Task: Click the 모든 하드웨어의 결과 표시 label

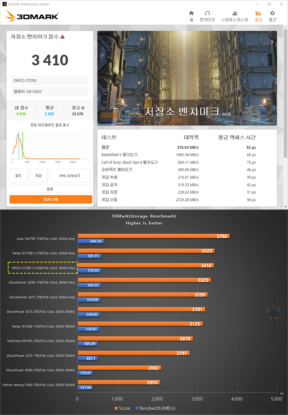Action: pyautogui.click(x=50, y=125)
